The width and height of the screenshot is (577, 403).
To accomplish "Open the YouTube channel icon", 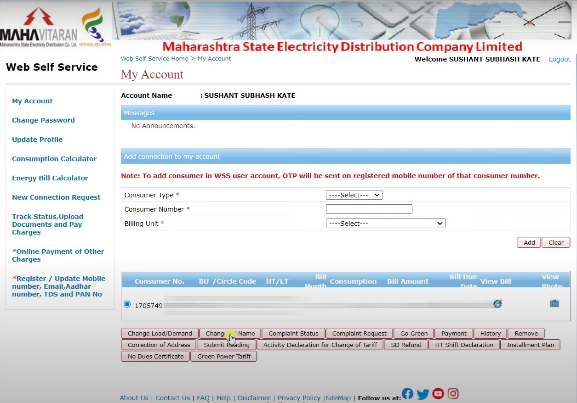I will pyautogui.click(x=438, y=393).
